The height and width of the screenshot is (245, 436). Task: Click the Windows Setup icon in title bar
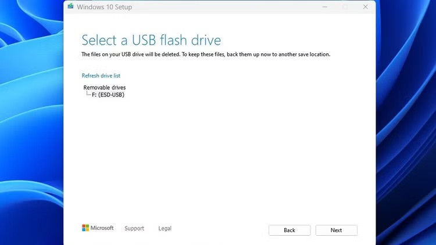pyautogui.click(x=70, y=7)
